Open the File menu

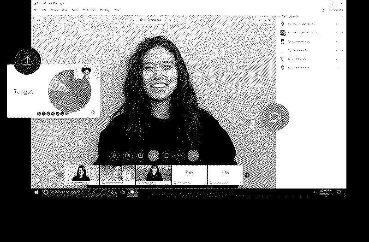pos(36,10)
